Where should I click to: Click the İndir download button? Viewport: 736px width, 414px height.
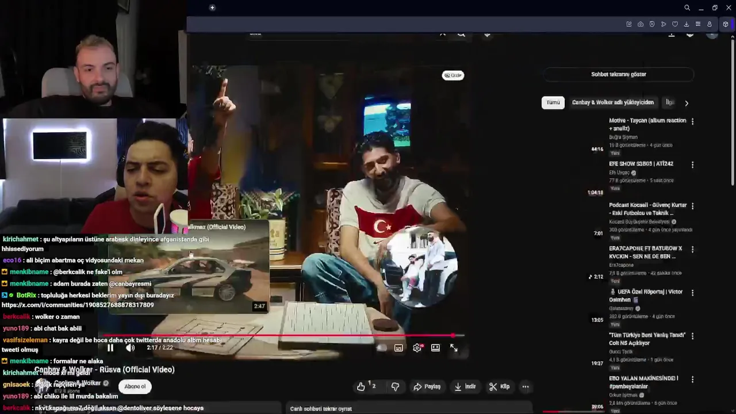coord(465,386)
